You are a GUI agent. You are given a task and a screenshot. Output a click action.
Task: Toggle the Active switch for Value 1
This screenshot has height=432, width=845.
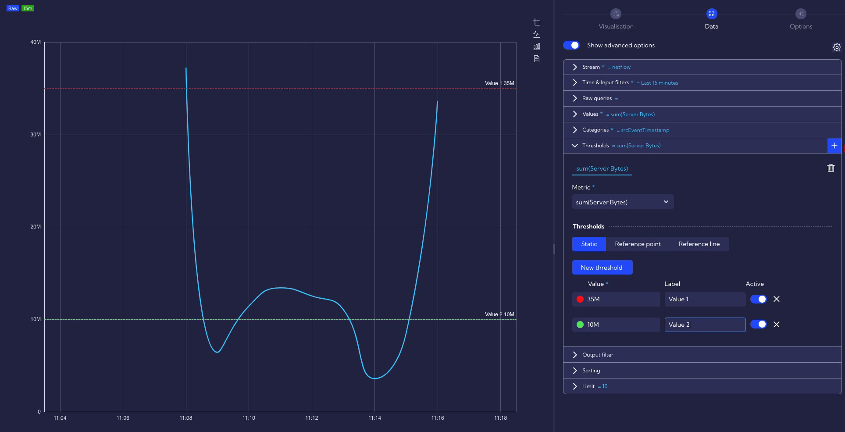click(758, 299)
